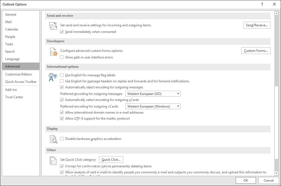This screenshot has height=186, width=281.
Task: Open Custom Forms... dialog
Action: (256, 51)
